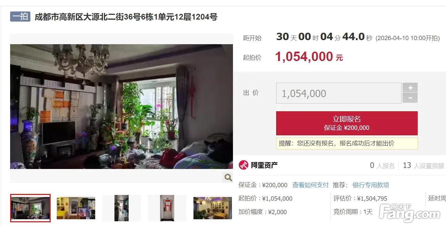Click the 一拍 auction round badge

coord(20,17)
